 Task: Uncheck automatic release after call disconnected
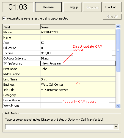pyautogui.click(x=4, y=18)
